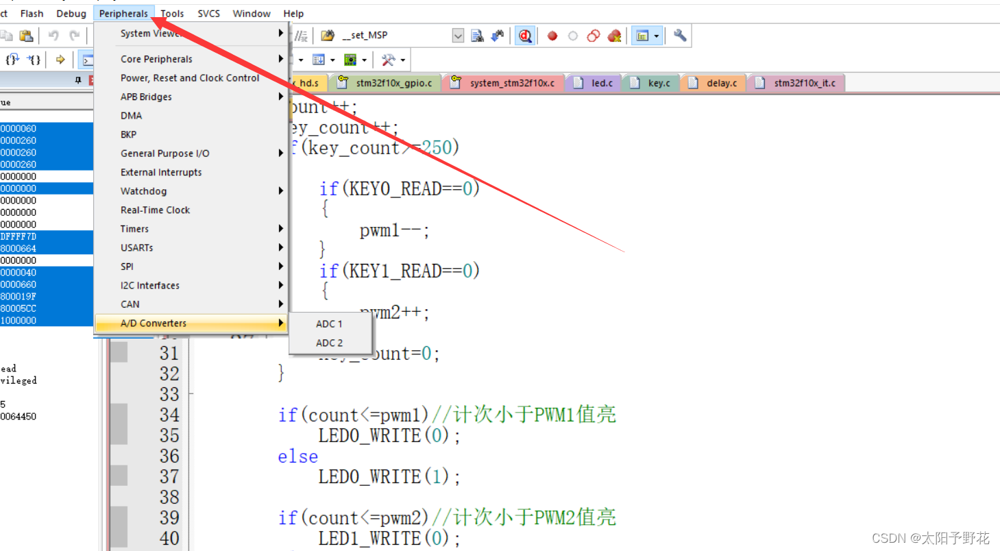Toggle Start/Stop Debug Session icon
This screenshot has width=1000, height=551.
[x=526, y=36]
